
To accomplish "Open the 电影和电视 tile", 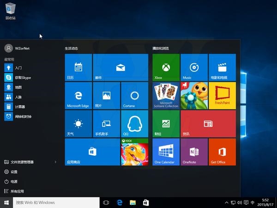I will click(x=222, y=67).
